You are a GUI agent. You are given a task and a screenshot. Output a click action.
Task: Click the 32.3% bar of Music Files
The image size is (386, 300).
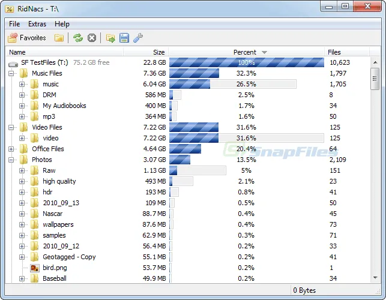(195, 73)
